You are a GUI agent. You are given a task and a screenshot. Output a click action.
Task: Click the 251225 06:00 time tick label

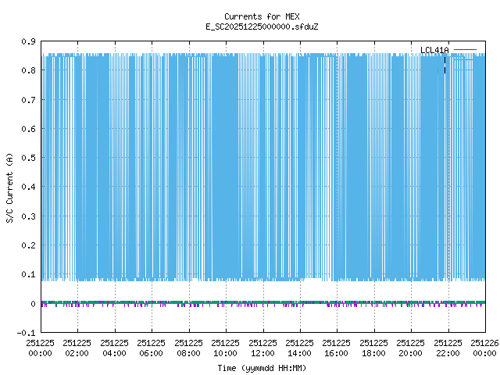(152, 348)
